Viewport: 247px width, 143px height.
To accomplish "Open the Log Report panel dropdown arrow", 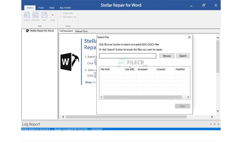I will (x=211, y=124).
